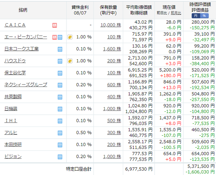Click the 1,600 株 holdings link
This screenshot has width=216, height=175.
[112, 49]
